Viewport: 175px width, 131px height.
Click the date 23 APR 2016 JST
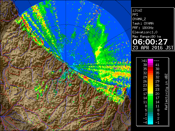153,48
